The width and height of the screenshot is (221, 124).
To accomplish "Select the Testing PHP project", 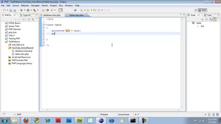I will 14,39.
